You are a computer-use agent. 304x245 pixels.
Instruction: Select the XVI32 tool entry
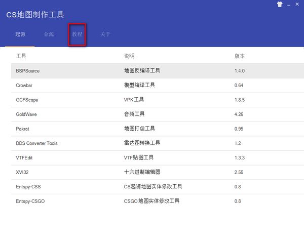22,172
